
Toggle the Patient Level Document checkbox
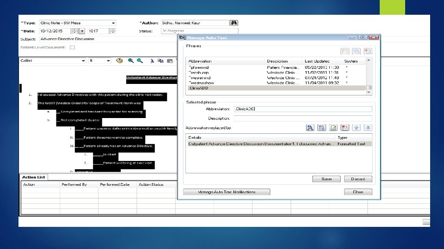72,47
